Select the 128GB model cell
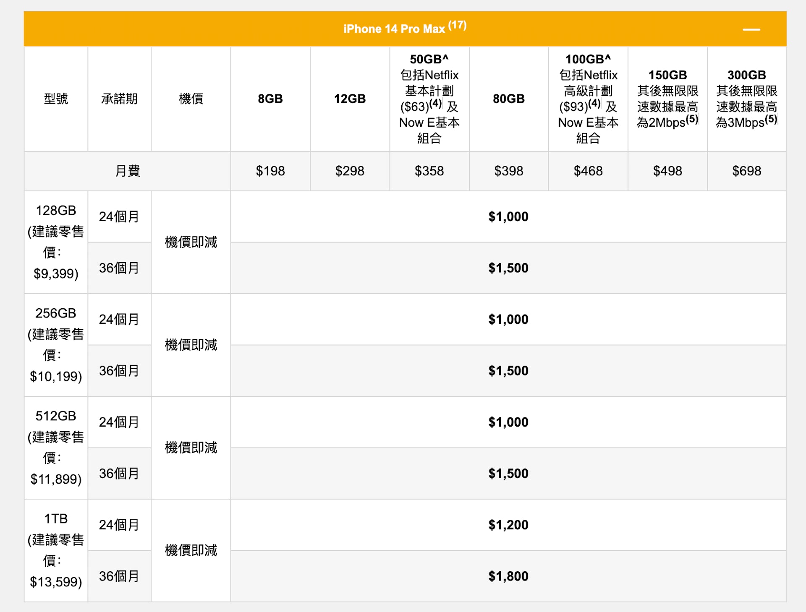This screenshot has width=806, height=612. point(56,242)
